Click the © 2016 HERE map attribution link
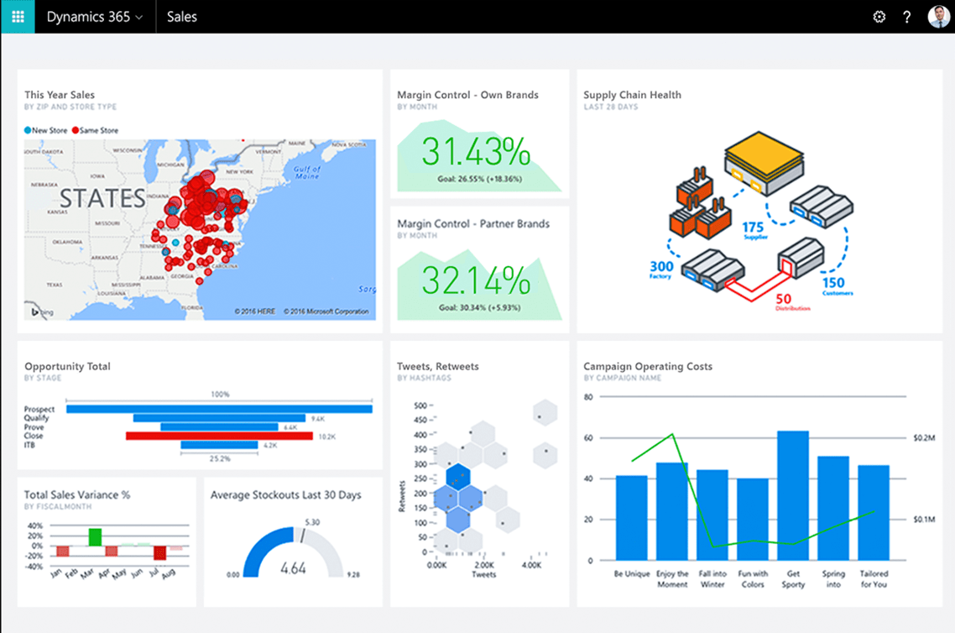Screen dimensions: 955x633 [x=254, y=311]
